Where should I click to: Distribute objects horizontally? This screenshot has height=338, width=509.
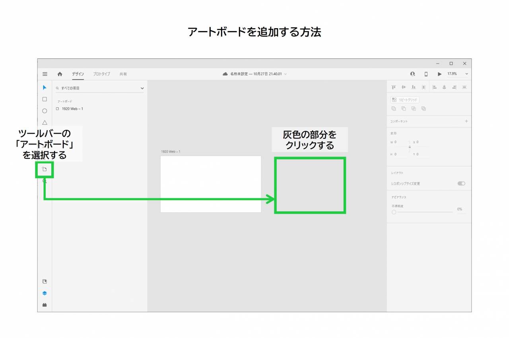click(x=424, y=87)
